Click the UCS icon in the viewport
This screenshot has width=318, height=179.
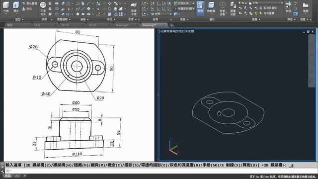coord(174,147)
